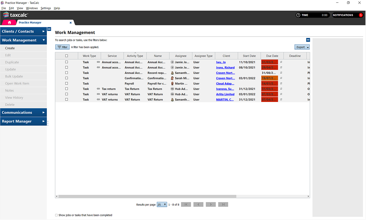The height and width of the screenshot is (220, 366).
Task: Click the link icon in Arlita Limited row
Action: tap(98, 94)
